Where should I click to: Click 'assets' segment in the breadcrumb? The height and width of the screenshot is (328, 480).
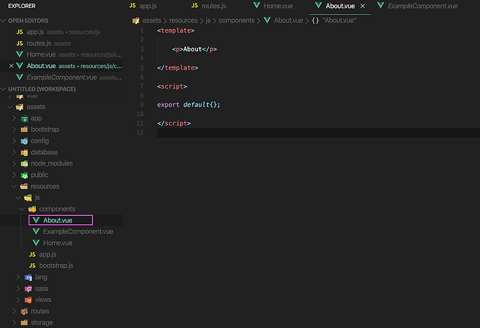pos(152,21)
